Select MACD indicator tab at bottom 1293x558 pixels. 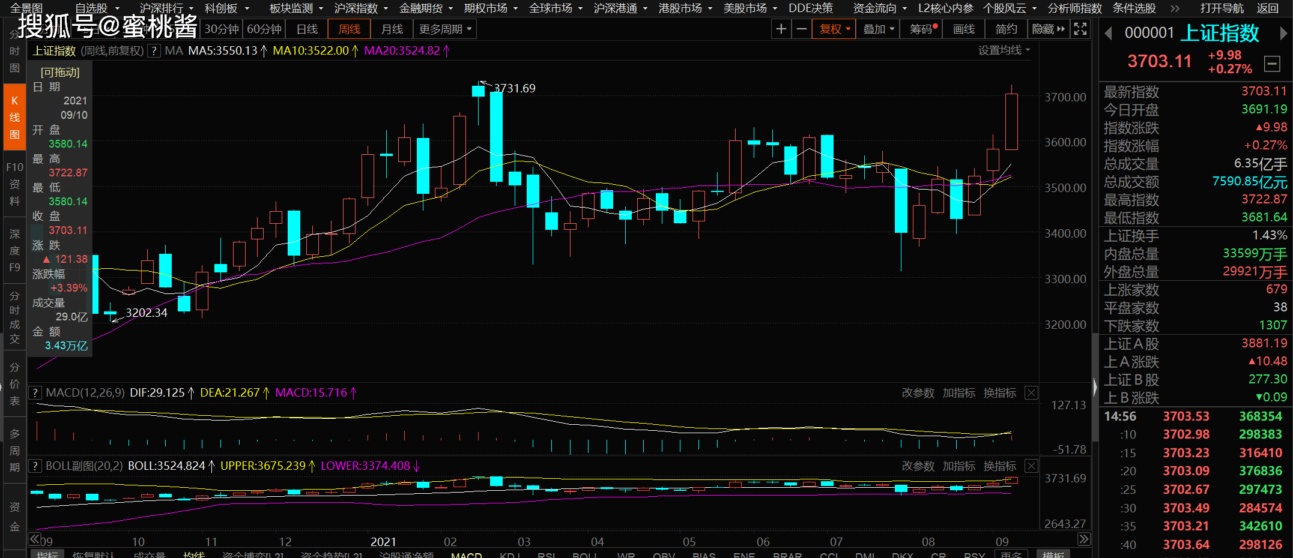pos(466,555)
